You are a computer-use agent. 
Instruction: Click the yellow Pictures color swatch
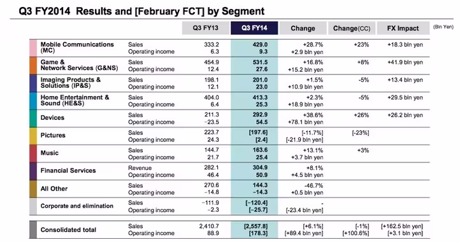pyautogui.click(x=33, y=136)
